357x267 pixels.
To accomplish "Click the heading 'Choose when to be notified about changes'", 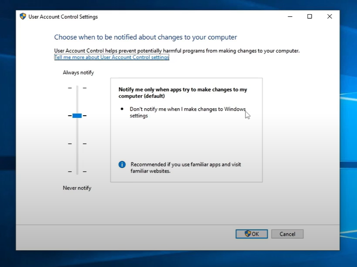I will click(145, 37).
